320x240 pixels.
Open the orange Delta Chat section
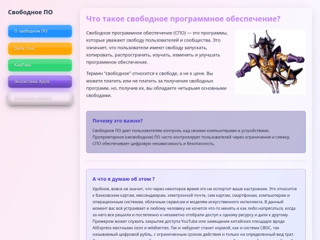click(40, 49)
